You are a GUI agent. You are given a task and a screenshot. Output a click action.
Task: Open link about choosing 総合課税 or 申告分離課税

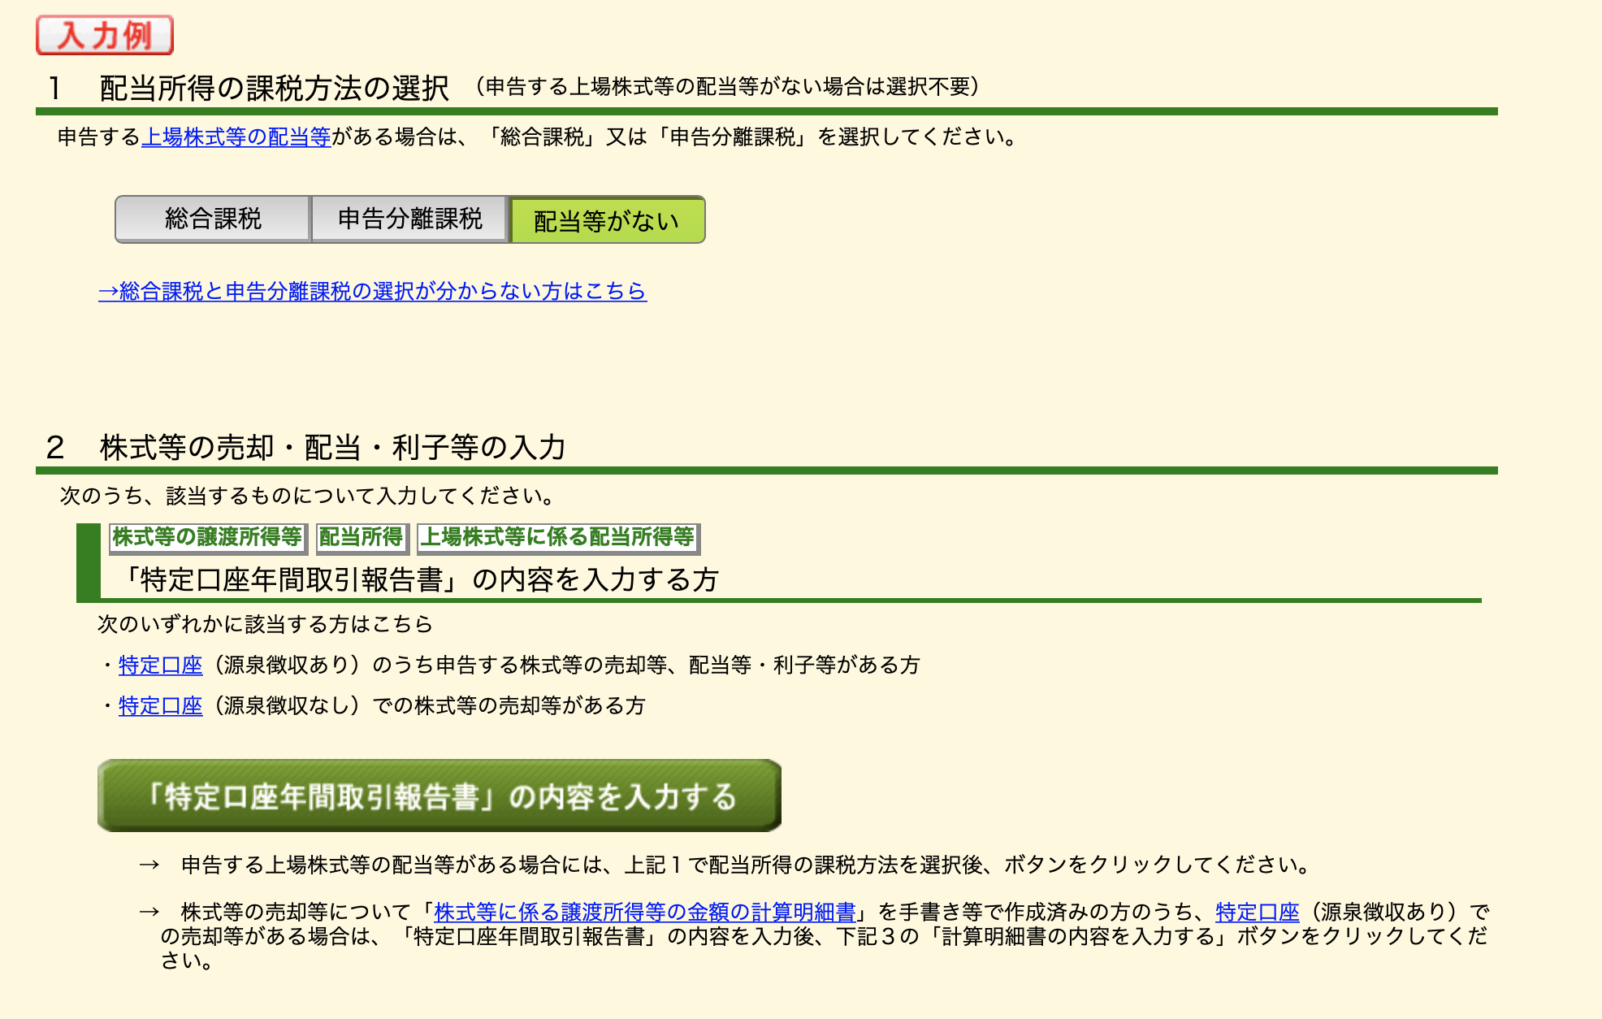(x=373, y=291)
